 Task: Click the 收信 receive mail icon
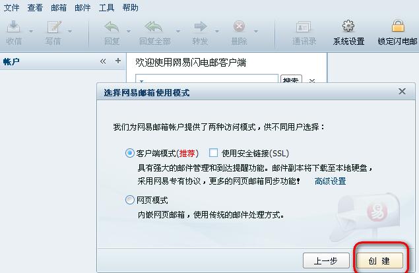click(13, 26)
